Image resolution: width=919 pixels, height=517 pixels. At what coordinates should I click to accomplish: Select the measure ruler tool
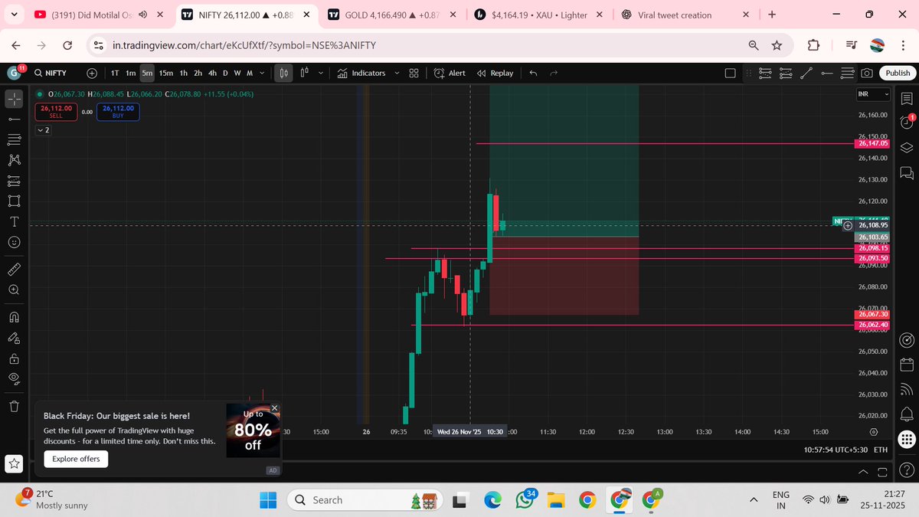(x=14, y=269)
